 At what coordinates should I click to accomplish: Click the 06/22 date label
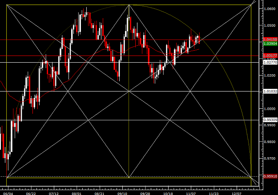(x=31, y=193)
